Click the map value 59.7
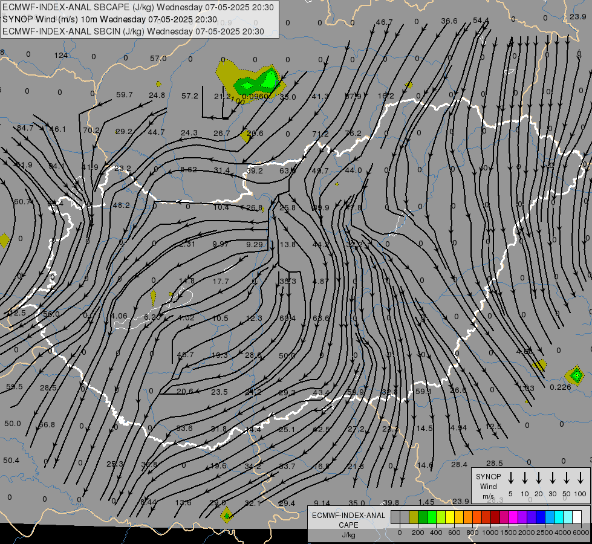The height and width of the screenshot is (544, 592). 124,95
